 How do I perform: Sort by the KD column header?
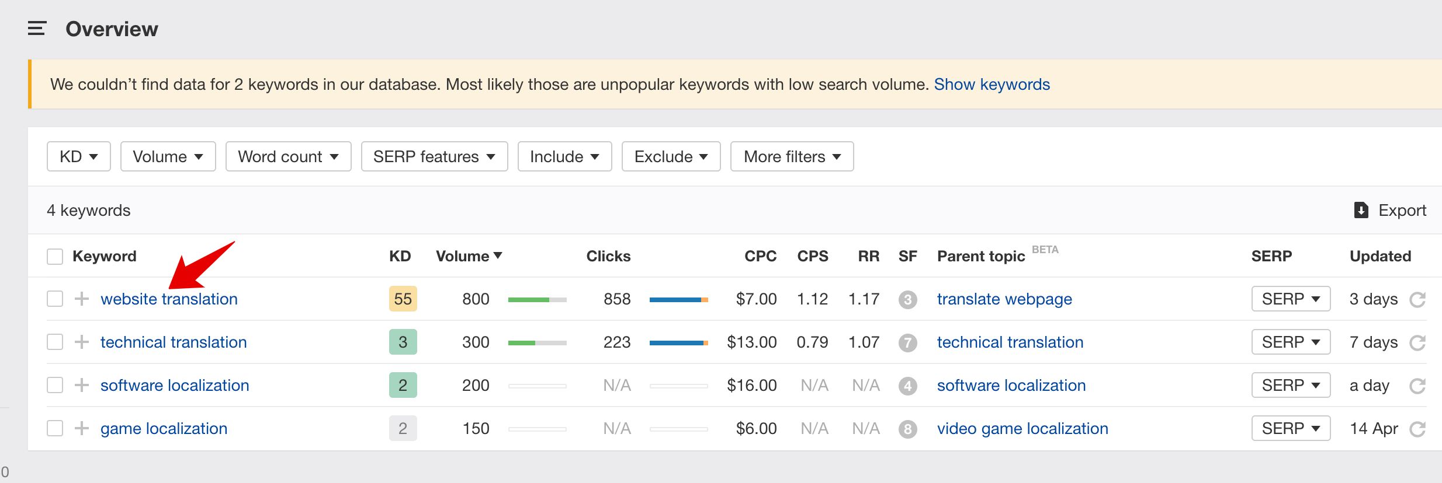click(400, 256)
